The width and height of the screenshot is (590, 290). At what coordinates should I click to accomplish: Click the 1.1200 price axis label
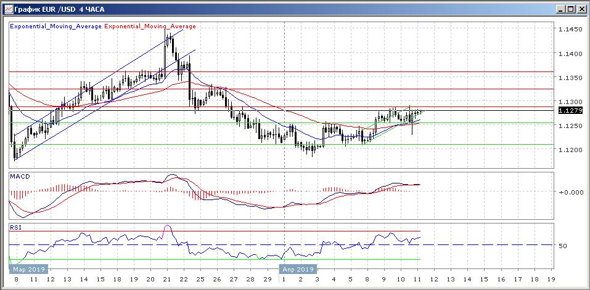(569, 150)
